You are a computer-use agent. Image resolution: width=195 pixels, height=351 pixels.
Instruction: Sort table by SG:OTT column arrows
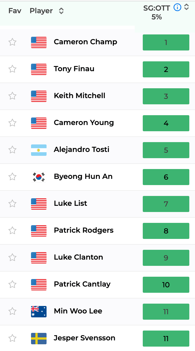pos(186,7)
